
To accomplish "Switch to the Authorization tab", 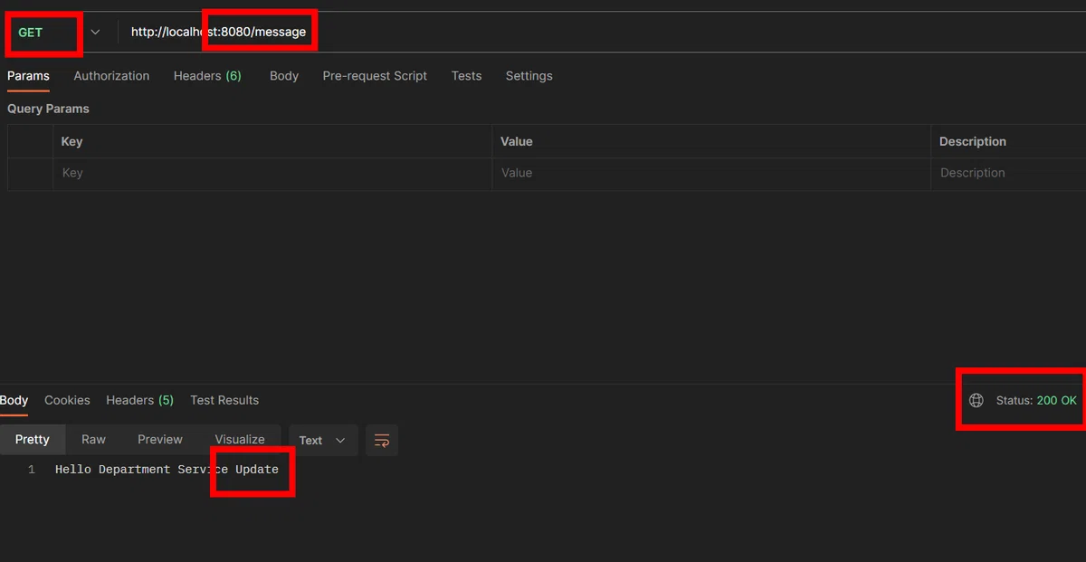I will [x=111, y=76].
